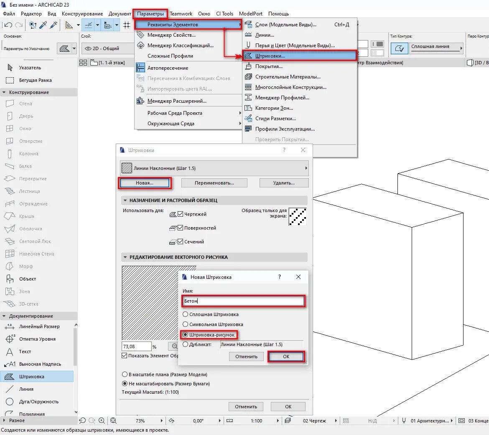The image size is (489, 435).
Task: Click the grid snap toolbar icon
Action: pos(127,25)
